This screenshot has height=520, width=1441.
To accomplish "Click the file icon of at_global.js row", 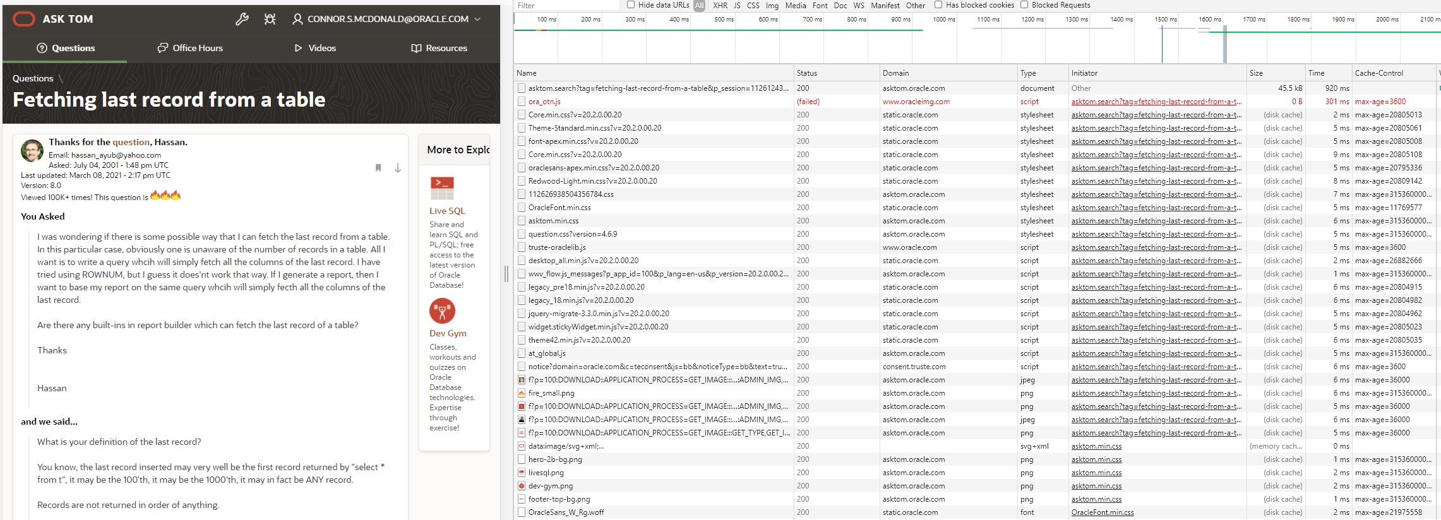I will point(522,353).
